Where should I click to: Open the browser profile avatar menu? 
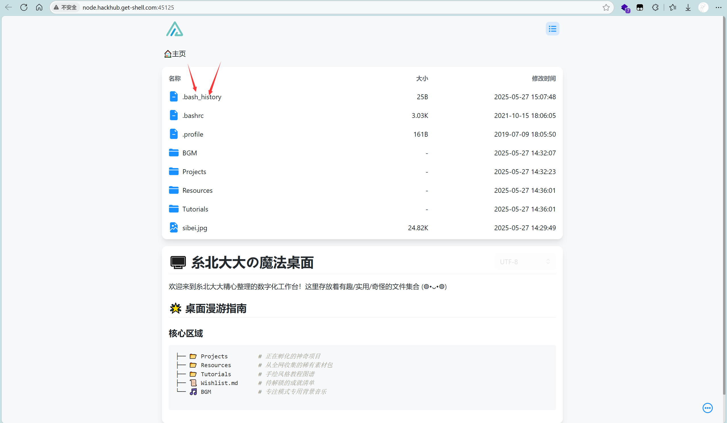[703, 7]
